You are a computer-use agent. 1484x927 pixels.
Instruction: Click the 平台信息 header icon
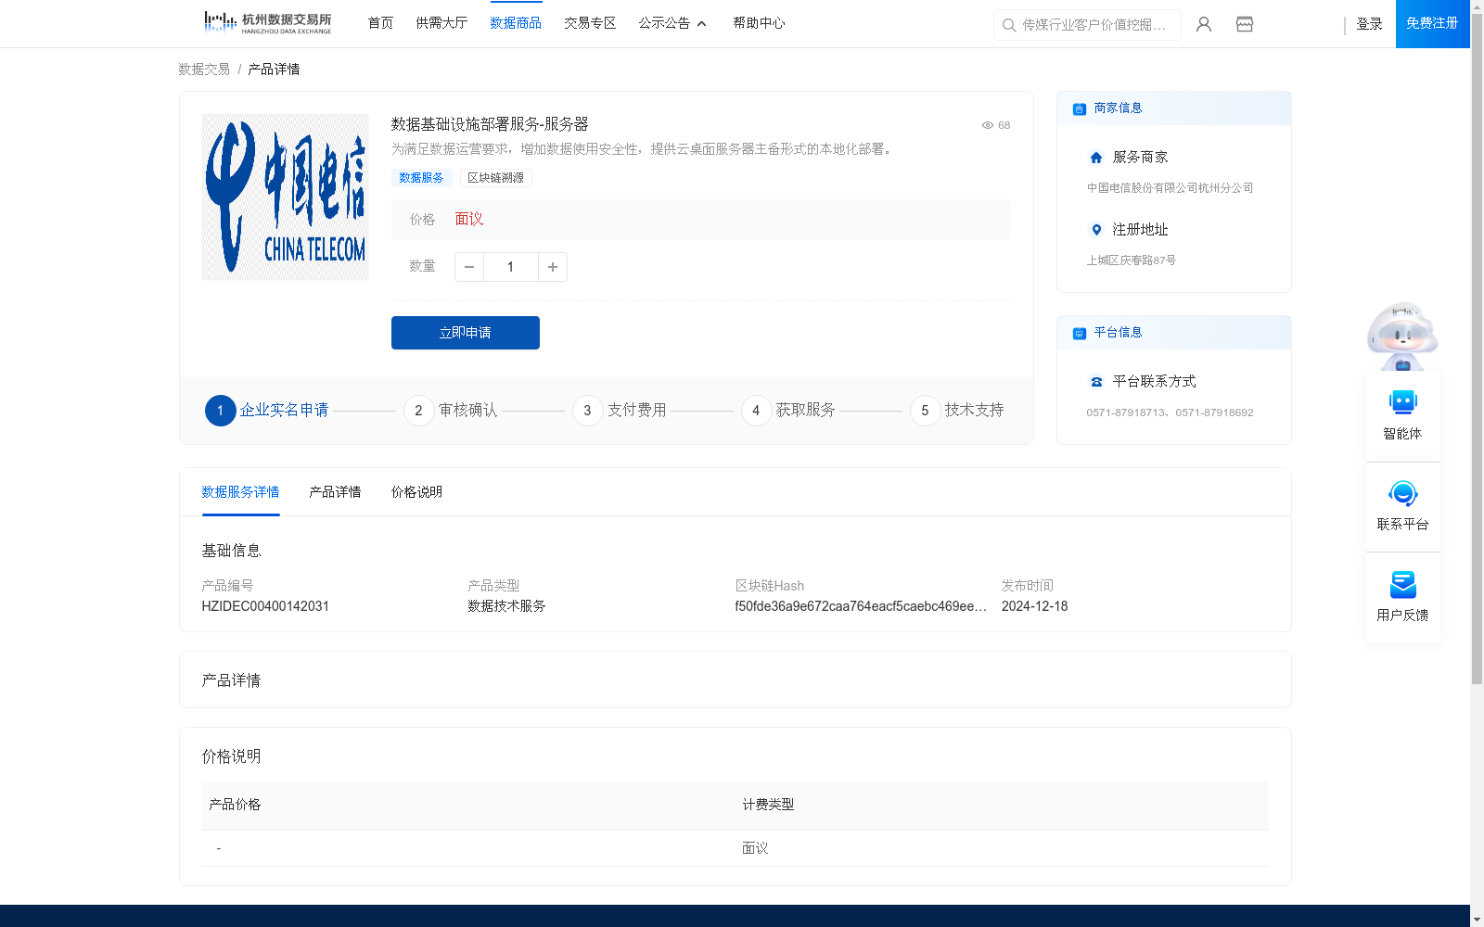click(1080, 333)
